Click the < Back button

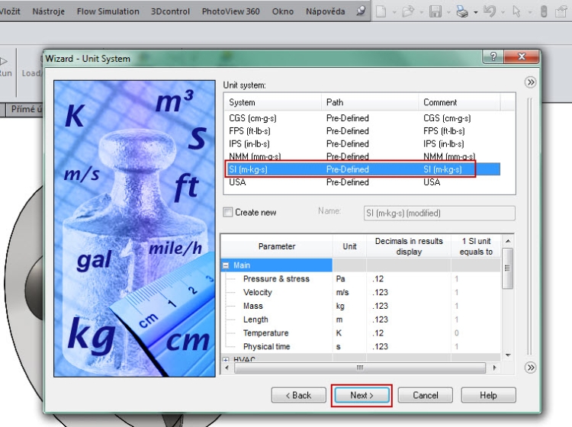click(x=298, y=395)
